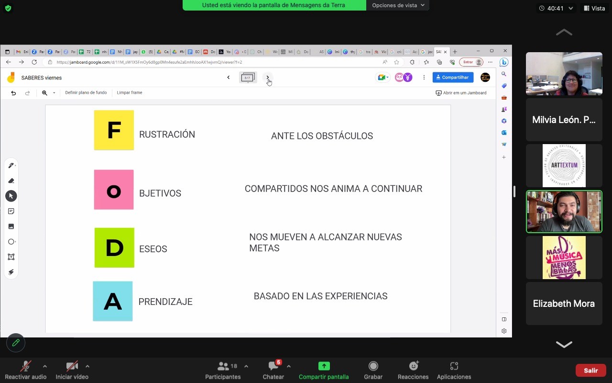Click the Grabar record icon
Screen dimensions: 612x383
pos(373,366)
